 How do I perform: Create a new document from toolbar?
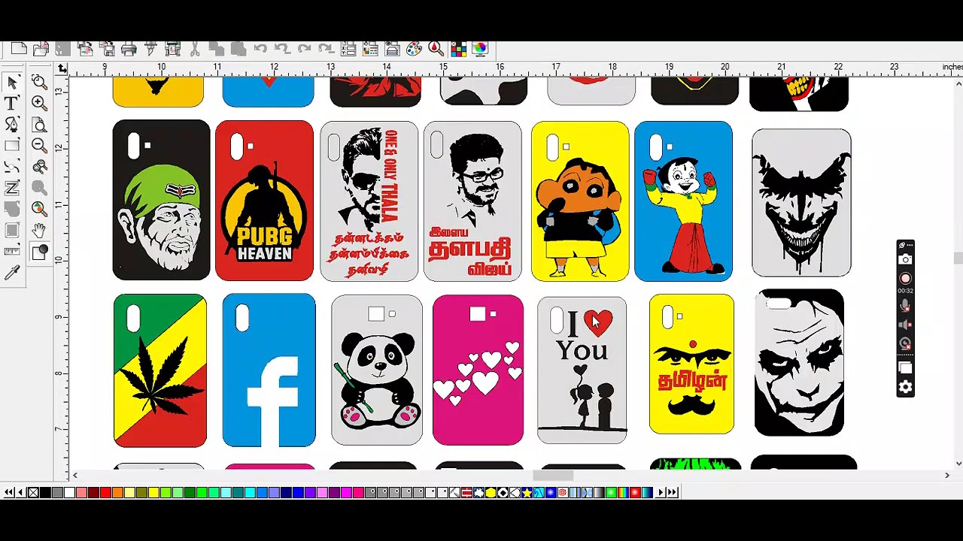19,49
